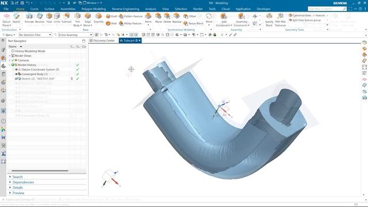The image size is (368, 207).
Task: Open Assembly Constraints dropdown
Action: [248, 25]
